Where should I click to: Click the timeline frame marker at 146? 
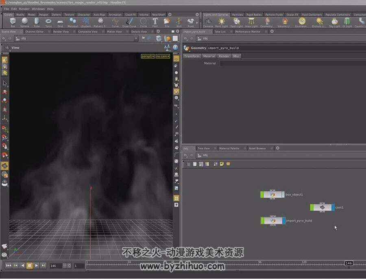coord(349,264)
